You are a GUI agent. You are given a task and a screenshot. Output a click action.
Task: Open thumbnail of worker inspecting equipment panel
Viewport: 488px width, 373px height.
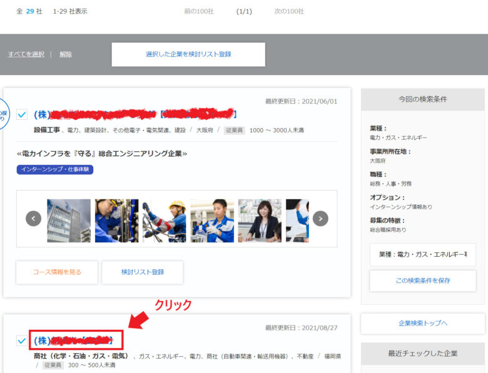(x=117, y=221)
